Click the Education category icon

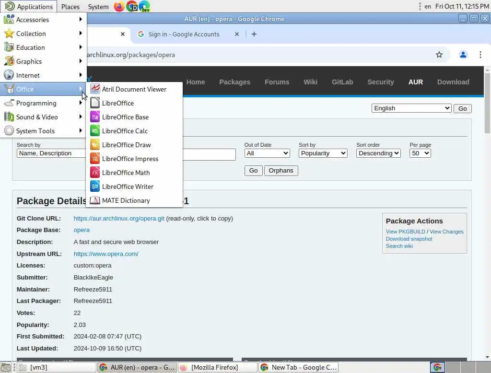(x=9, y=47)
